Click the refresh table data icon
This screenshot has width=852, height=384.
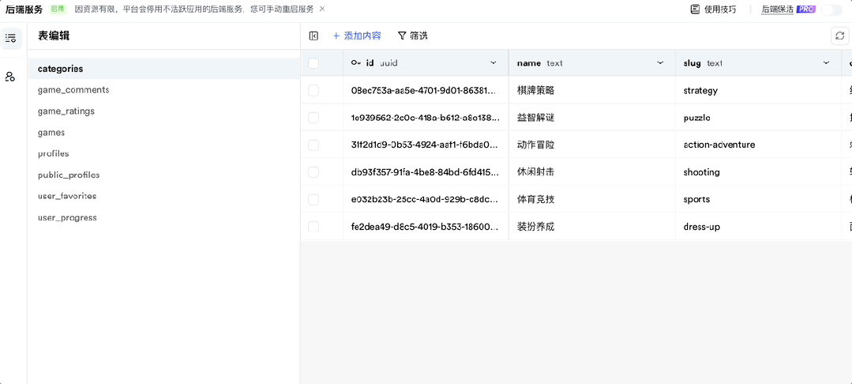pyautogui.click(x=840, y=36)
